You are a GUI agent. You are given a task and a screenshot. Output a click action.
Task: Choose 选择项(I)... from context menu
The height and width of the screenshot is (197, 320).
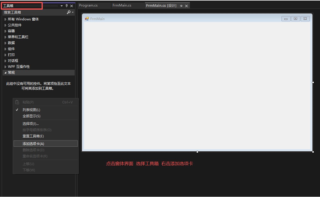(x=46, y=124)
